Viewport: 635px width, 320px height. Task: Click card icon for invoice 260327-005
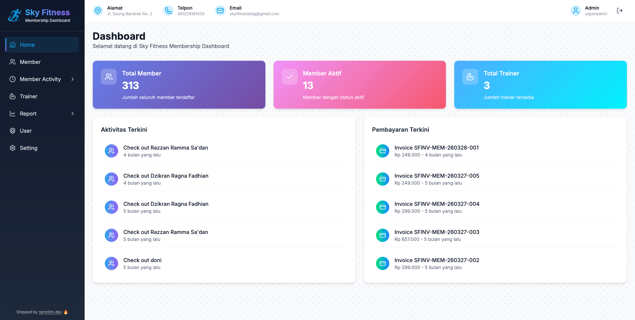click(383, 179)
